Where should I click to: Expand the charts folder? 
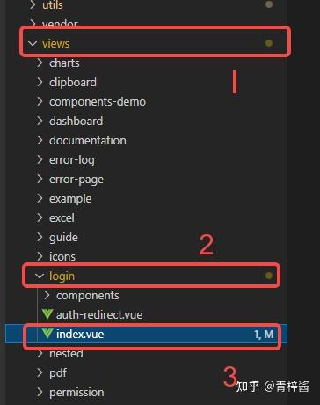[x=40, y=63]
